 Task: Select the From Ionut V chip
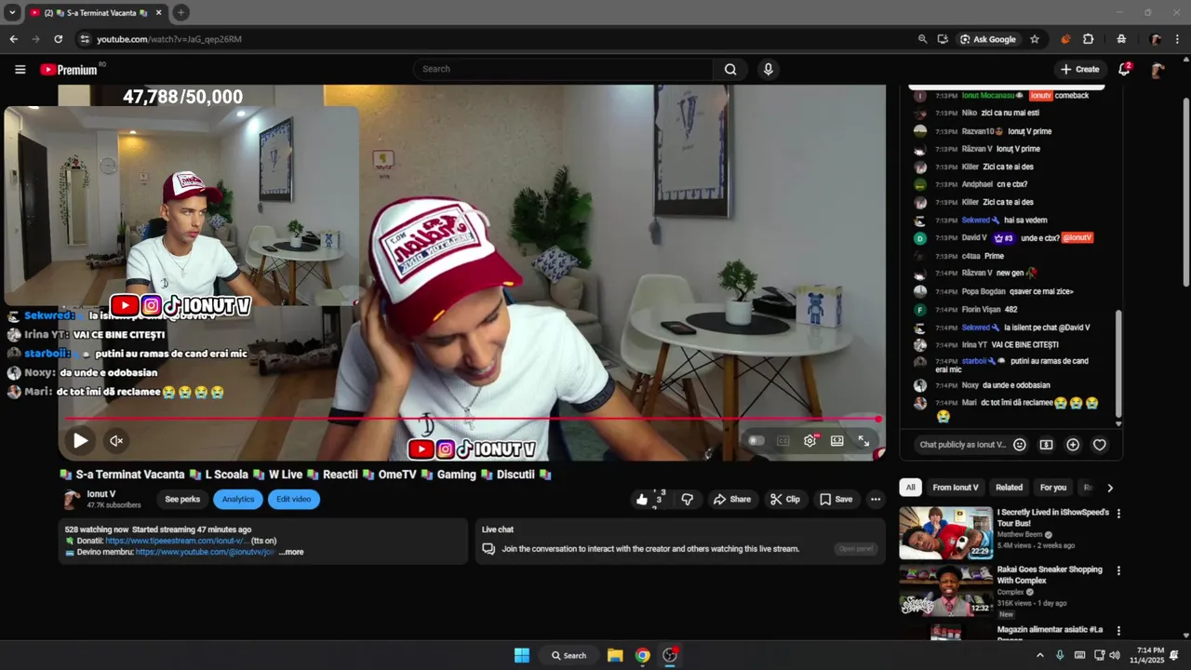[x=955, y=488]
